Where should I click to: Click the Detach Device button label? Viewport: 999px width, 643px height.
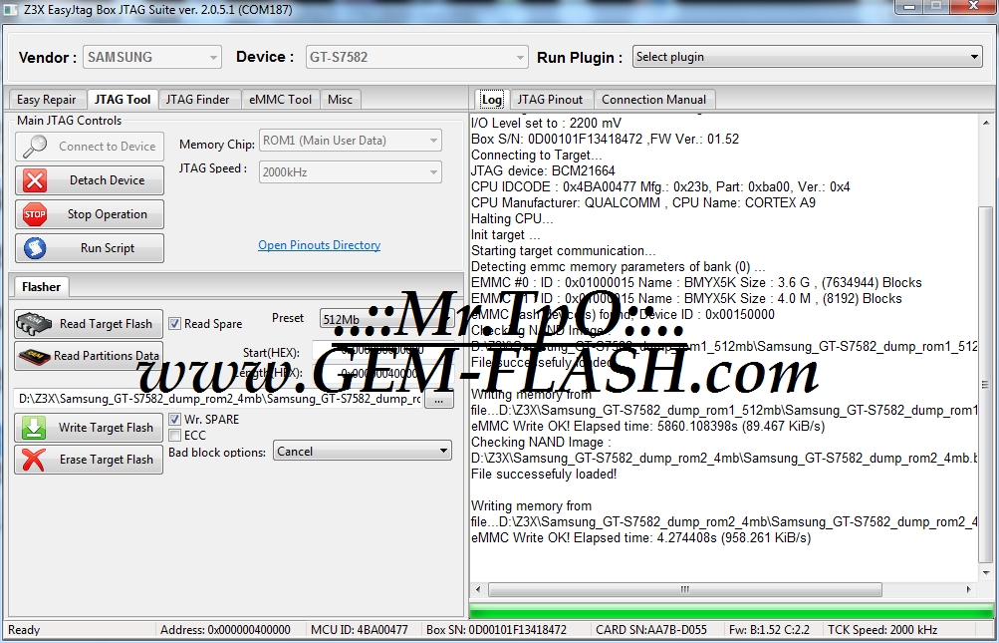click(x=107, y=180)
